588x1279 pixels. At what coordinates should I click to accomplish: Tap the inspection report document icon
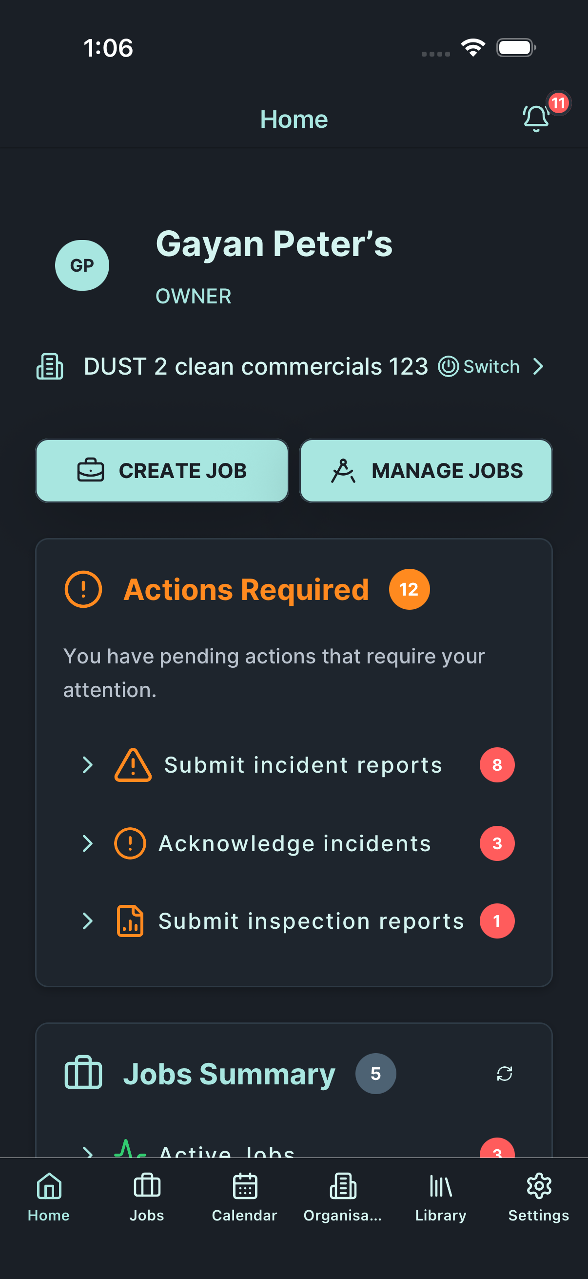point(131,921)
